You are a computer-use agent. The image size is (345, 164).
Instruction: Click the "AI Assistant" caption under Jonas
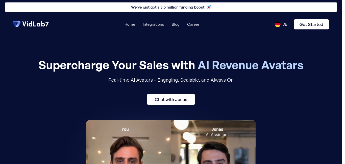(217, 135)
